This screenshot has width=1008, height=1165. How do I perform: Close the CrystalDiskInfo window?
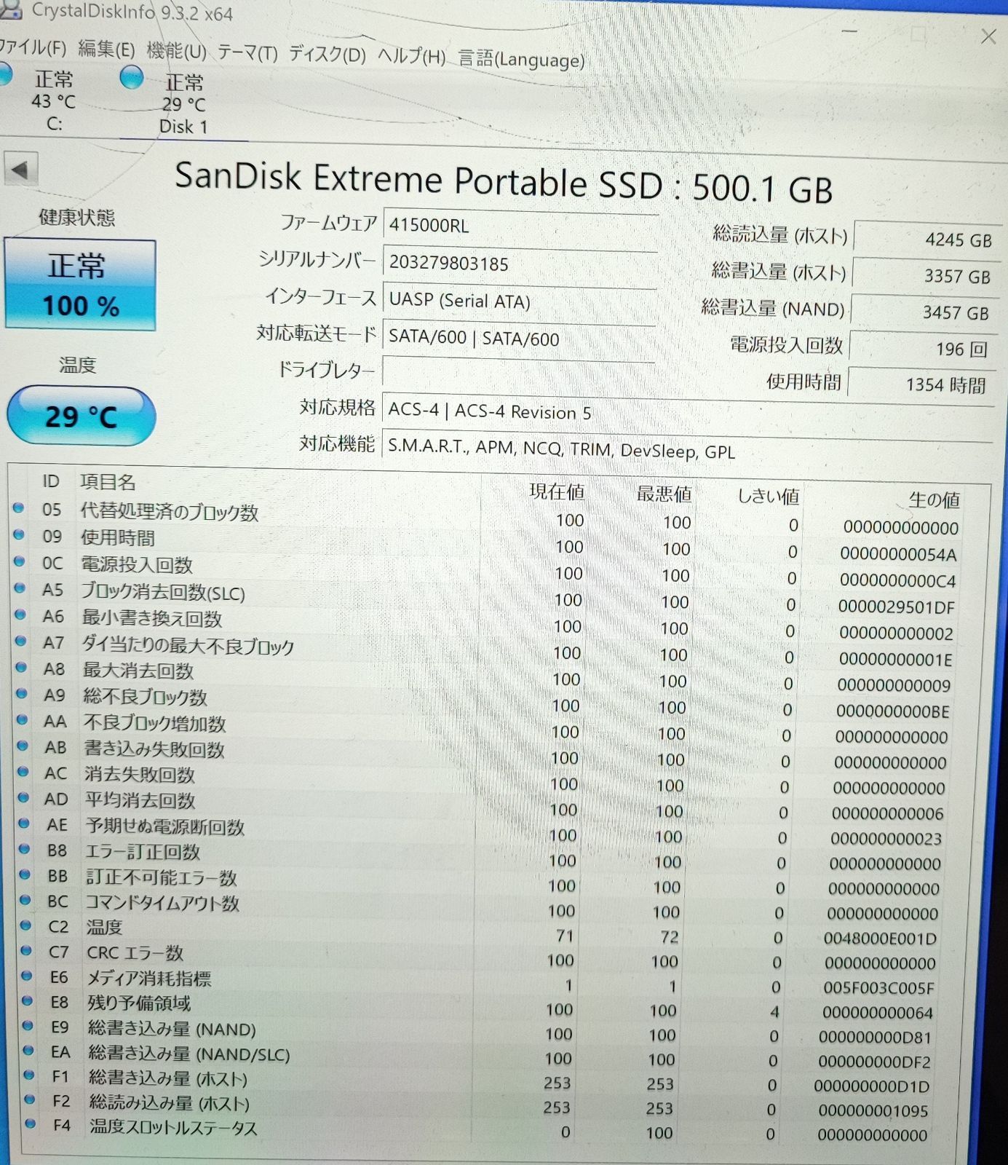pyautogui.click(x=988, y=36)
